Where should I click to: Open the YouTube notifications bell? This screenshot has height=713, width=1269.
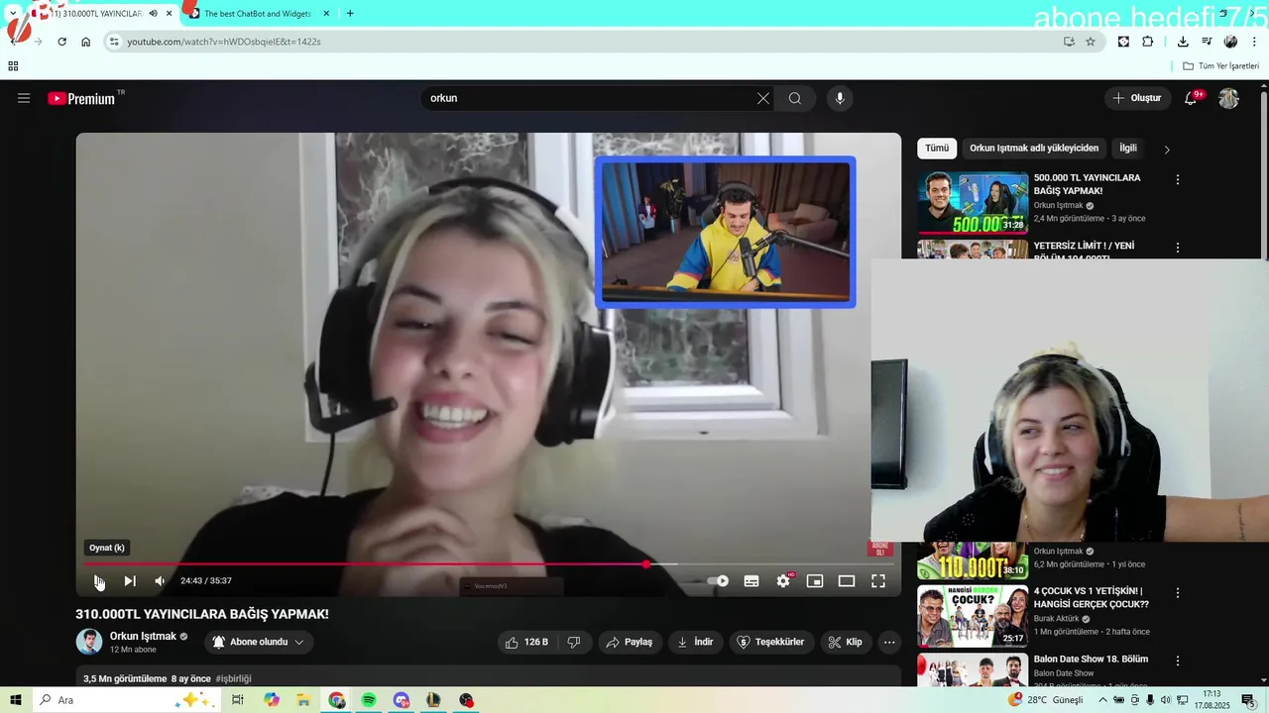(x=1192, y=98)
